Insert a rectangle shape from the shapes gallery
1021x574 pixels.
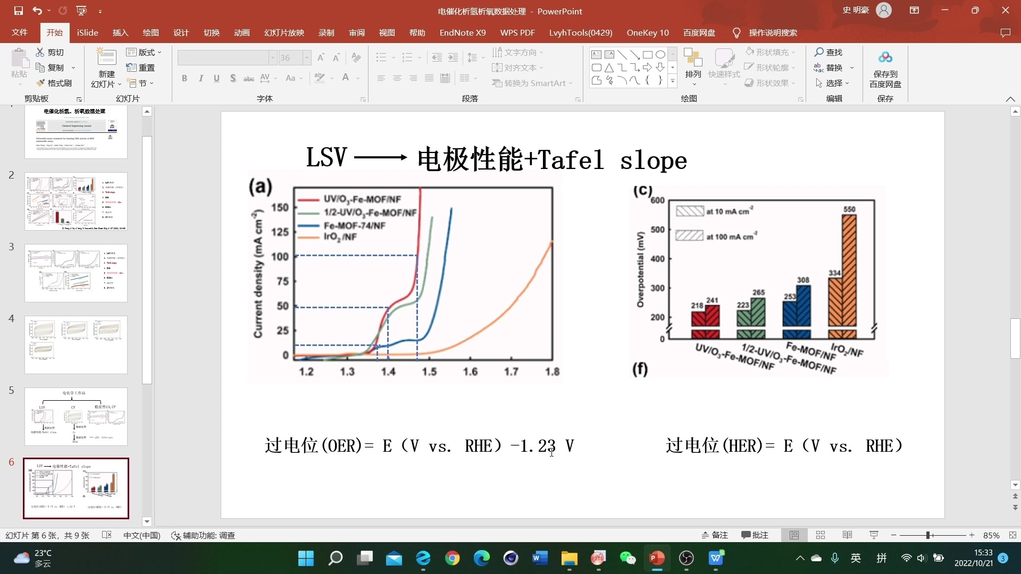(648, 54)
